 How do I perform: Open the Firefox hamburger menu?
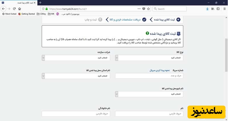pyautogui.click(x=224, y=9)
